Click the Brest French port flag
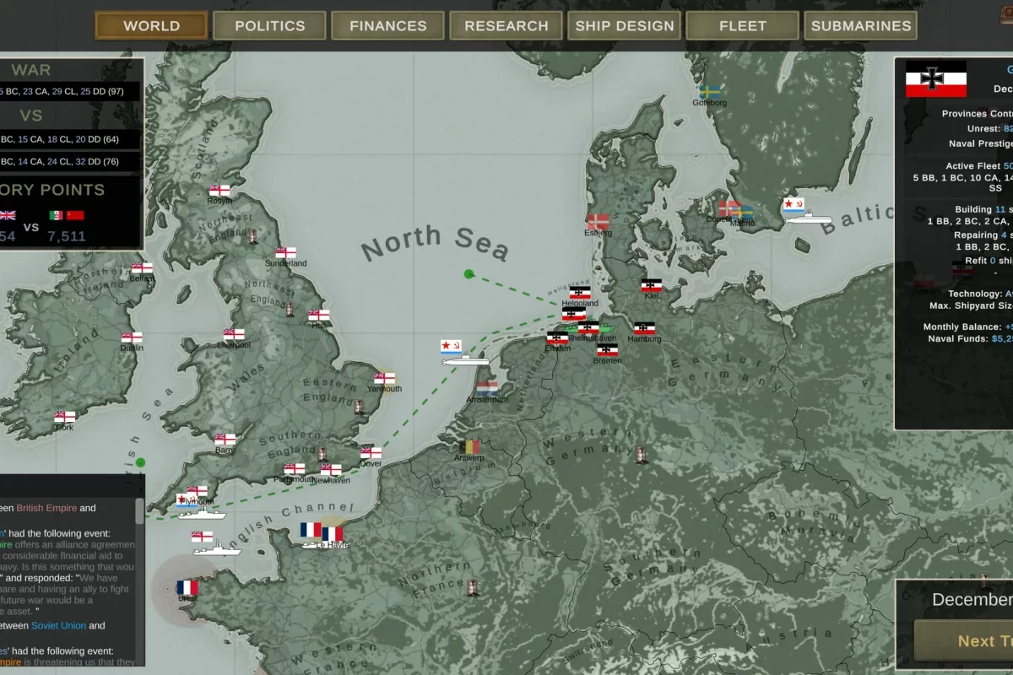This screenshot has width=1013, height=675. pos(187,587)
